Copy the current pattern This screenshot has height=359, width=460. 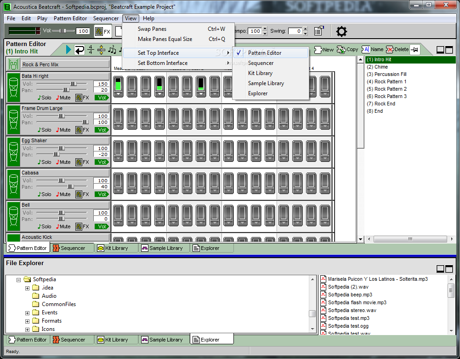347,50
